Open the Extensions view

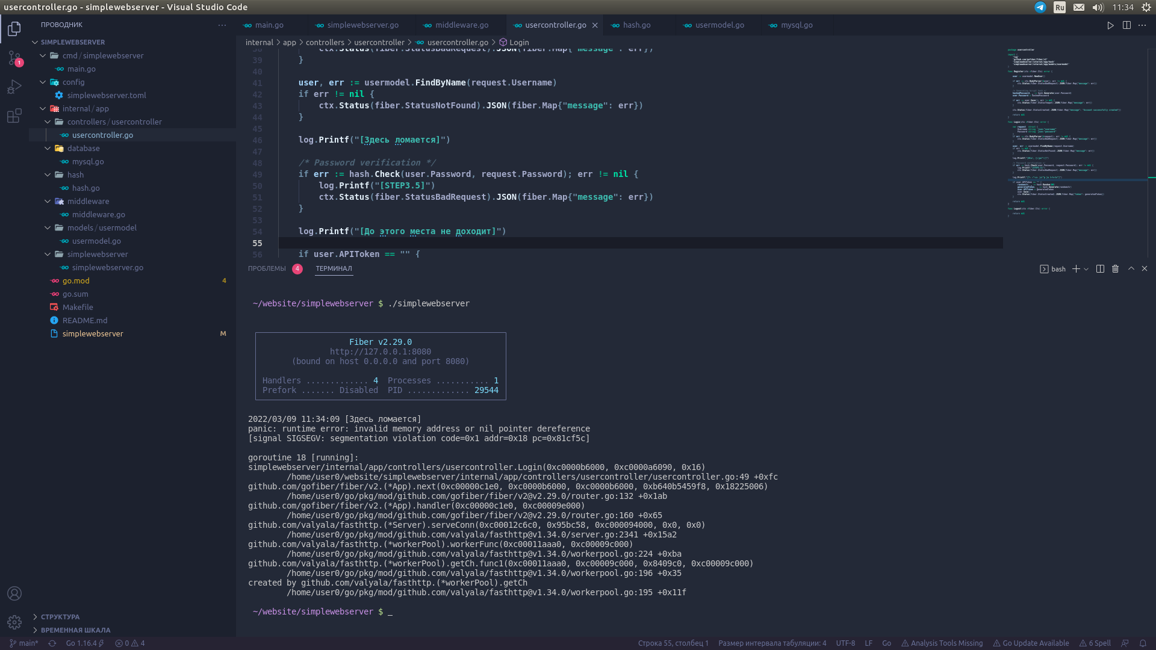14,116
